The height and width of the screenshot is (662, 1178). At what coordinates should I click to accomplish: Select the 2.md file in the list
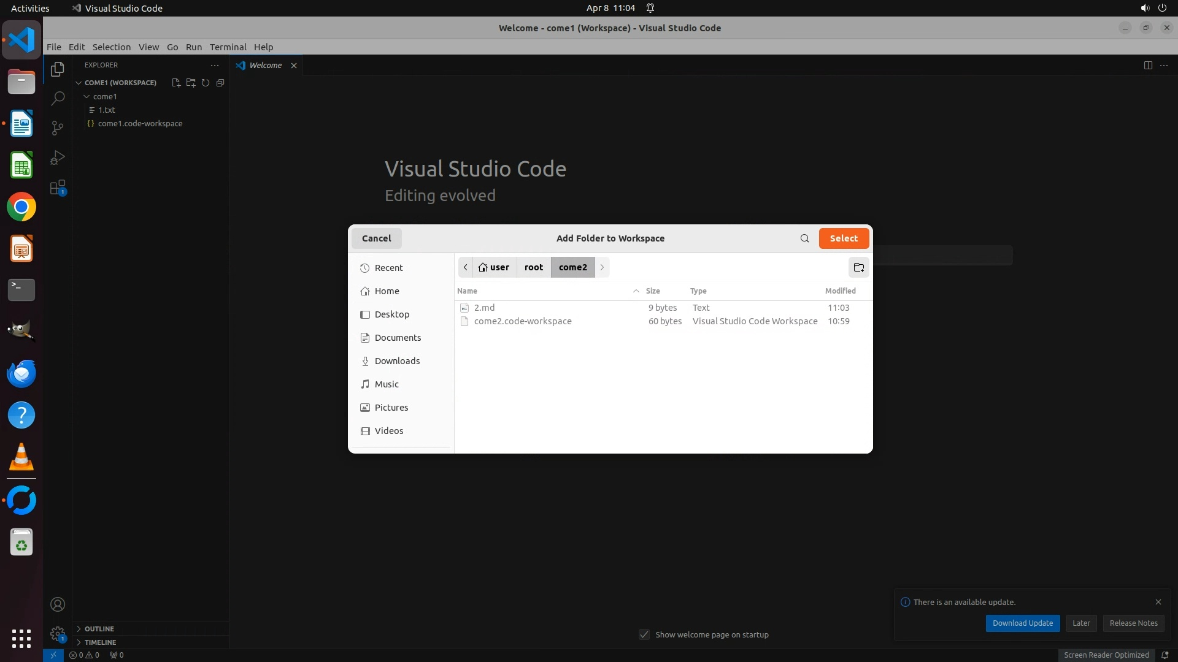point(484,308)
